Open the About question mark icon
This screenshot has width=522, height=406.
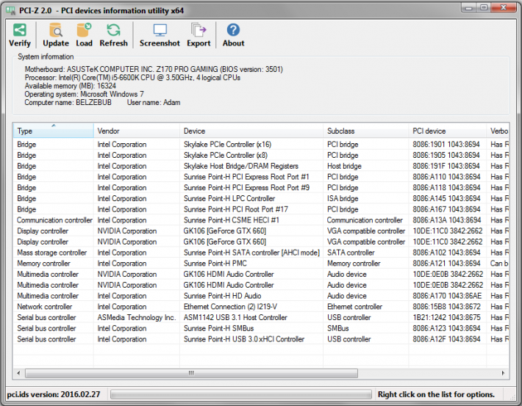point(233,30)
